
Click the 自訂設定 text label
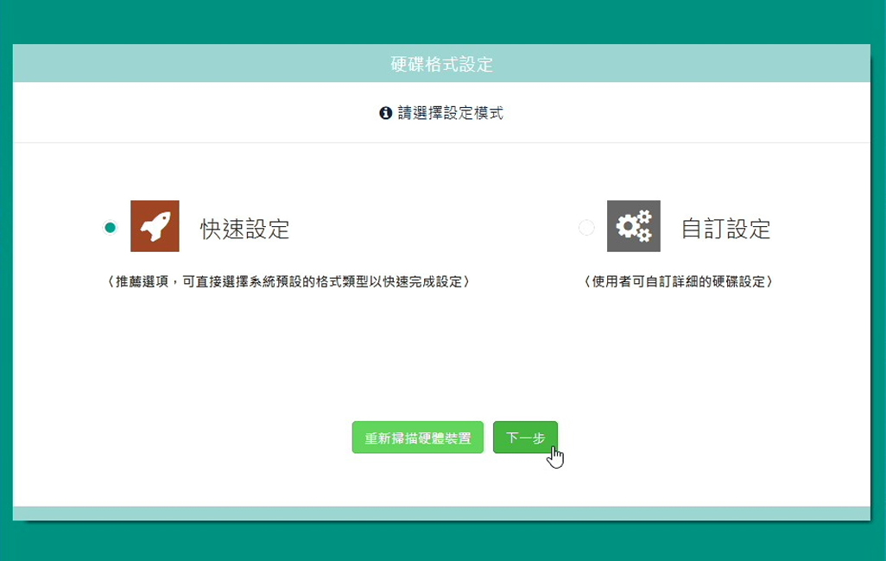point(725,229)
